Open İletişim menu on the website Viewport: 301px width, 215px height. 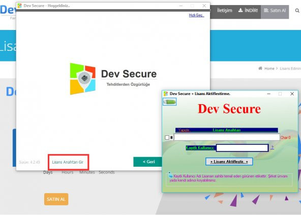coord(224,10)
